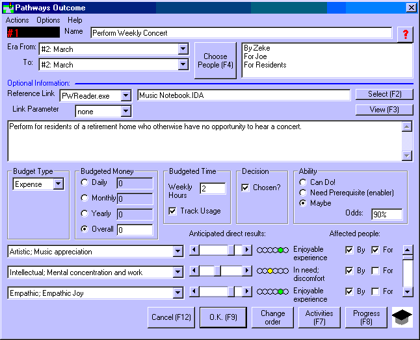Image resolution: width=420 pixels, height=340 pixels.
Task: Click left arrow on Intellectual results slider
Action: point(193,271)
